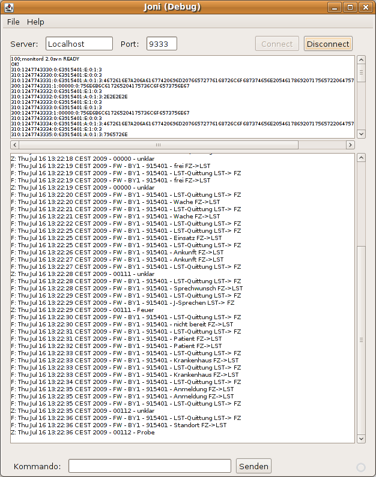
Task: Open the File menu
Action: click(x=13, y=22)
